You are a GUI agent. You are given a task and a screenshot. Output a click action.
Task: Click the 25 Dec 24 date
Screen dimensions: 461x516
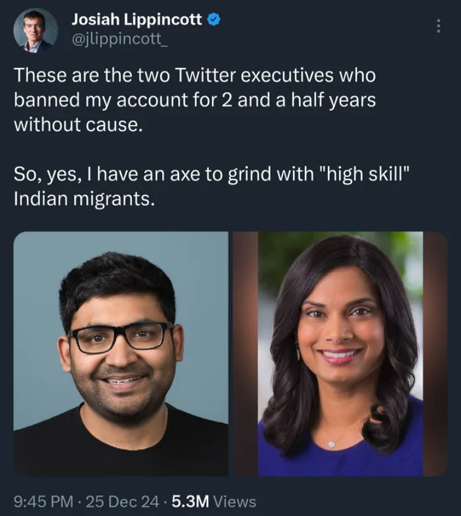(x=122, y=502)
